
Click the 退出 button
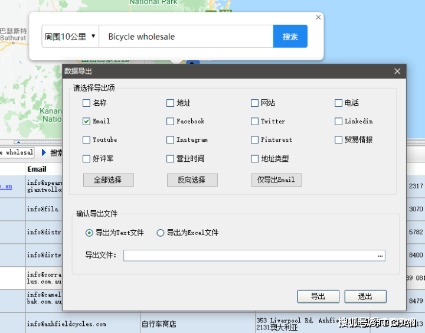(x=365, y=296)
